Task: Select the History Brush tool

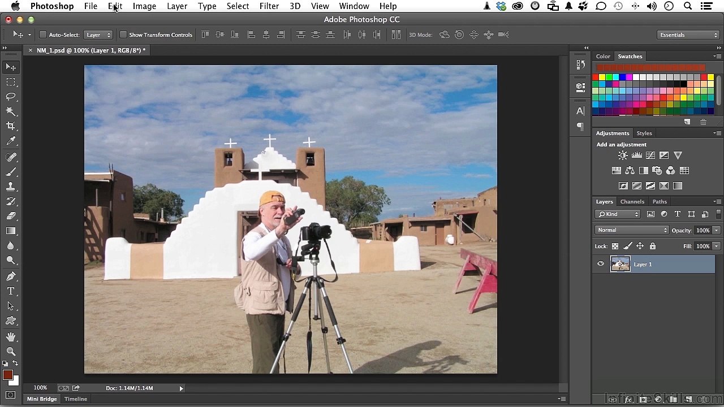Action: 11,201
